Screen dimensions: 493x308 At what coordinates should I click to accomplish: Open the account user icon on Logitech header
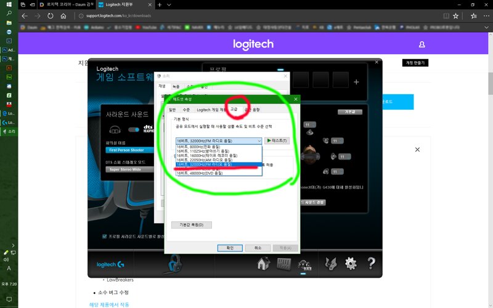422,44
